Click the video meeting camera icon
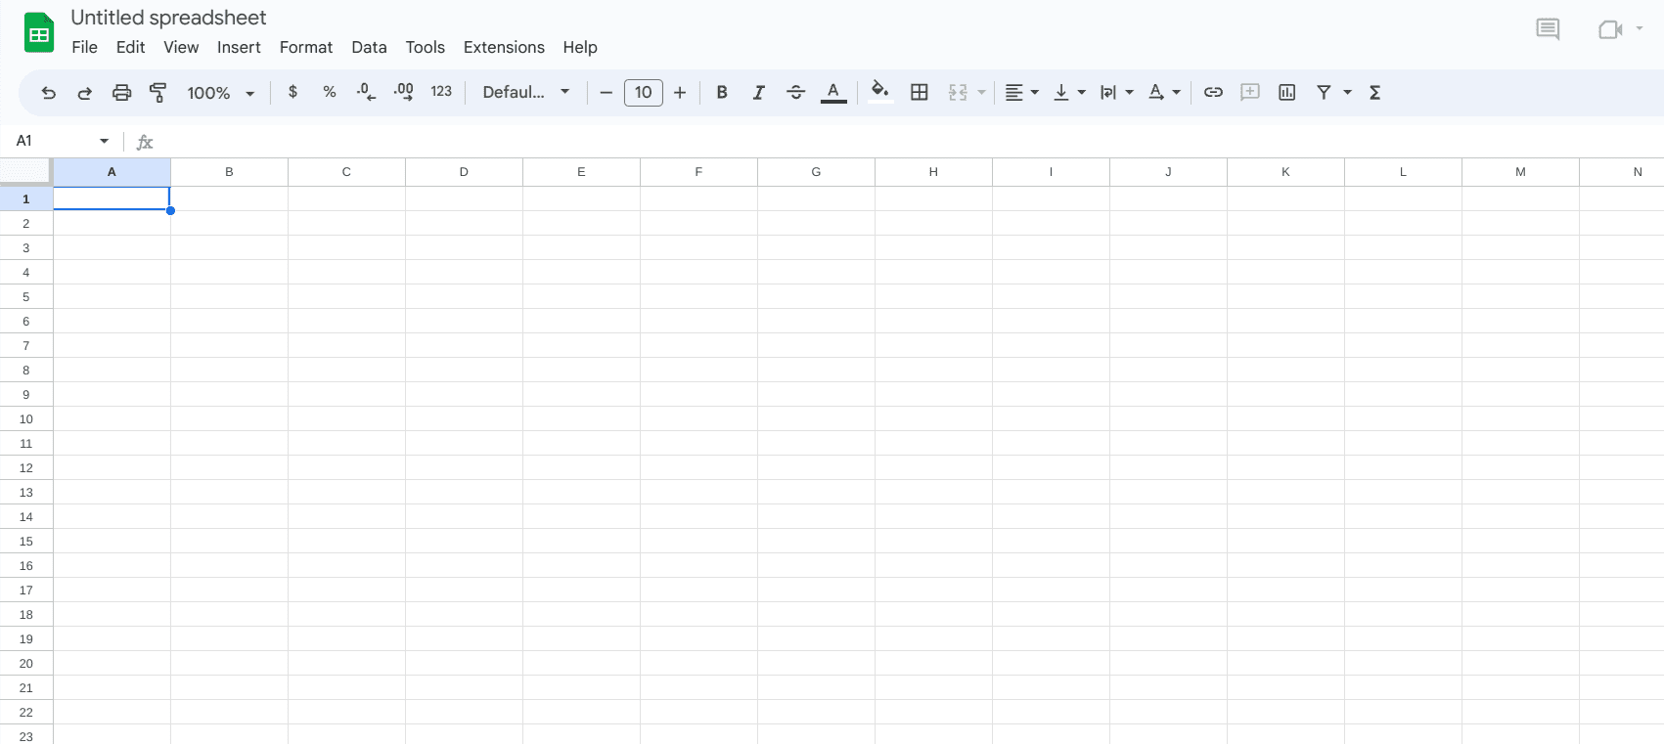 1610,29
